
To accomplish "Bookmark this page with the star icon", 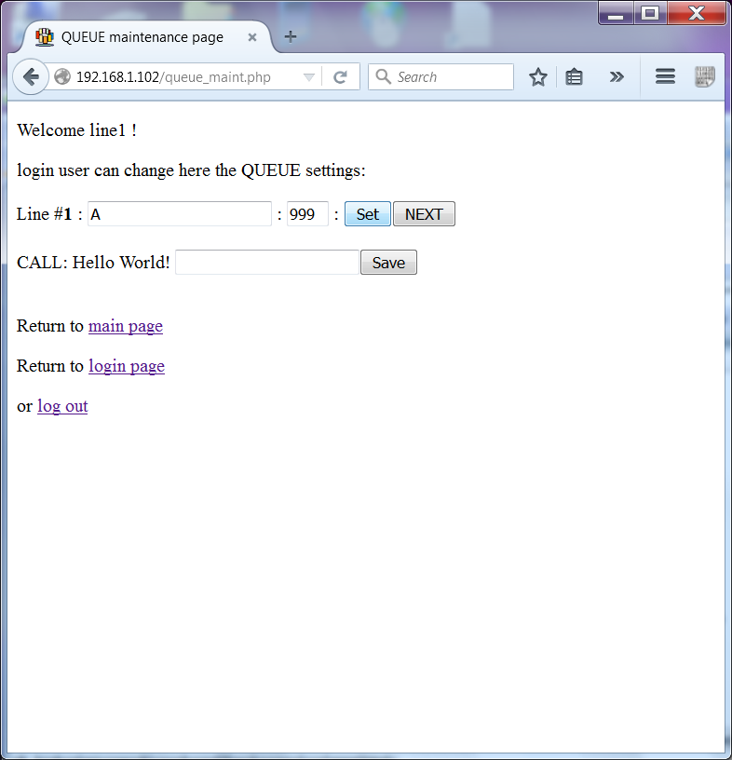I will point(537,77).
